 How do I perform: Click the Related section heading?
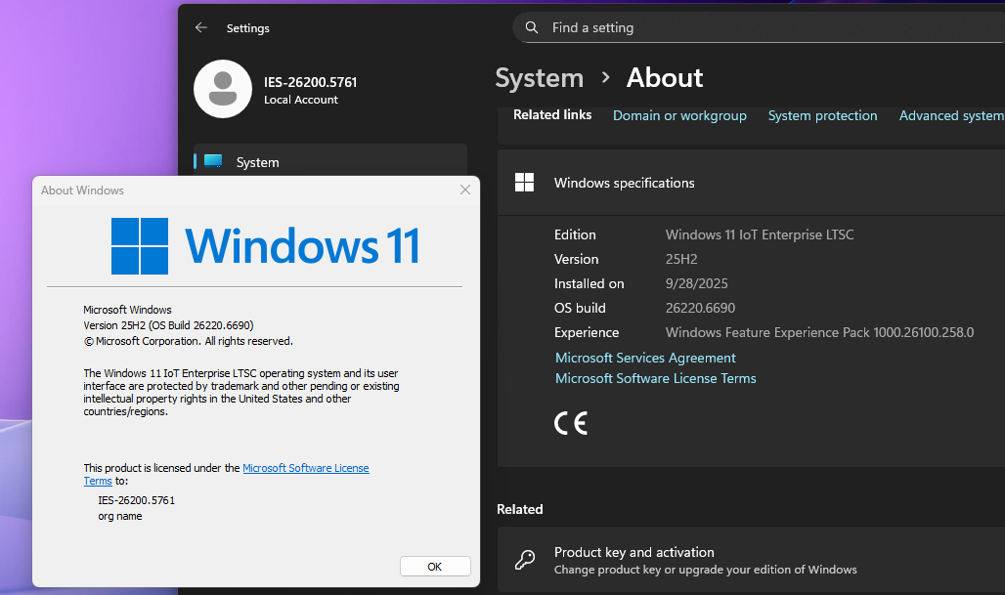pos(520,509)
